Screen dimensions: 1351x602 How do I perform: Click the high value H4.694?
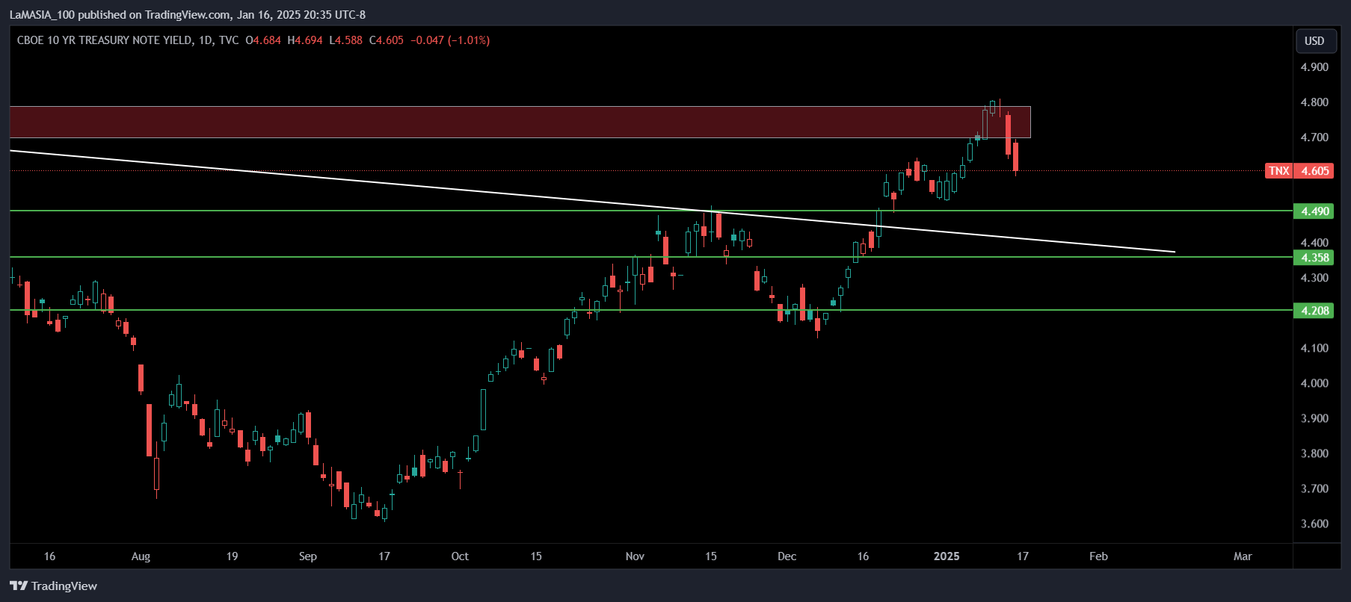point(305,40)
